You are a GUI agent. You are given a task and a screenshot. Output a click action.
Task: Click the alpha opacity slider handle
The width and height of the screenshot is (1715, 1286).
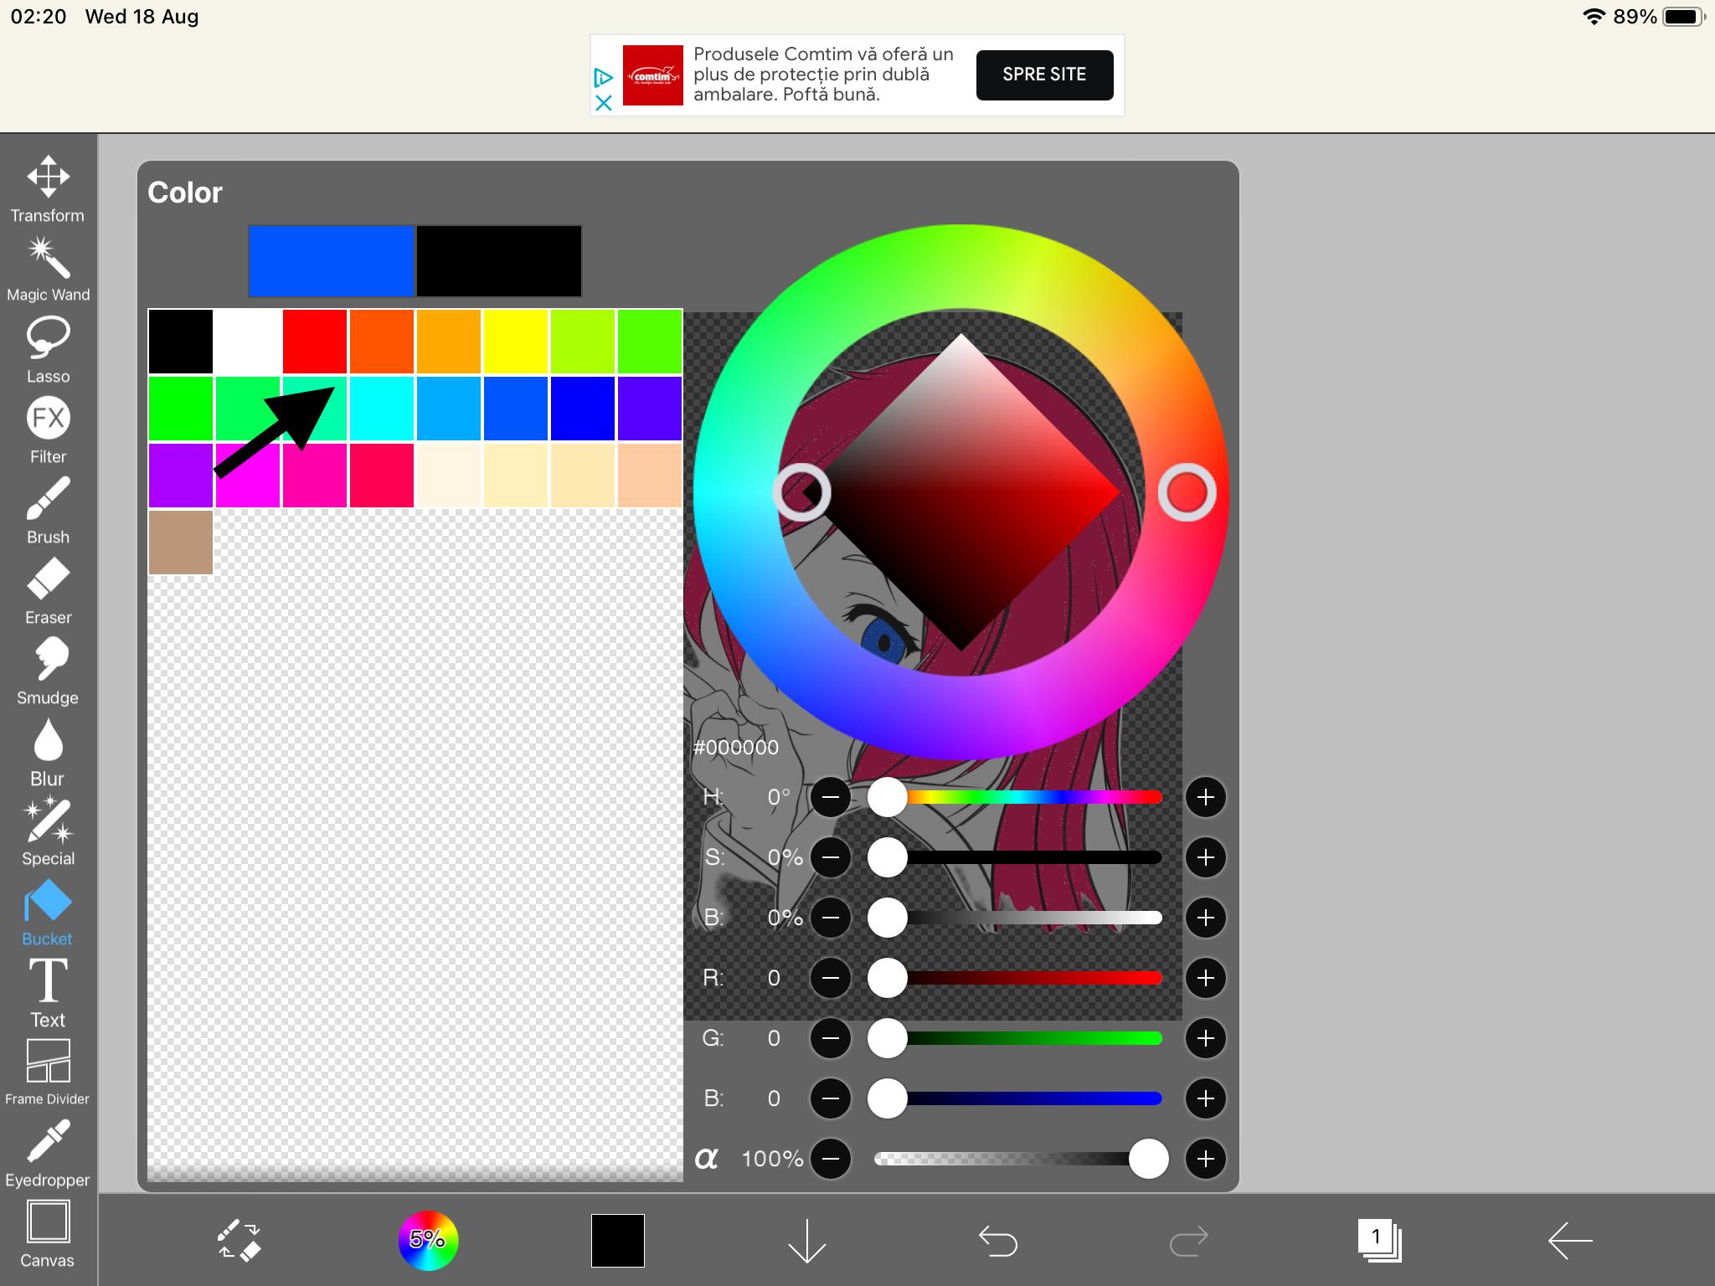pyautogui.click(x=1149, y=1159)
